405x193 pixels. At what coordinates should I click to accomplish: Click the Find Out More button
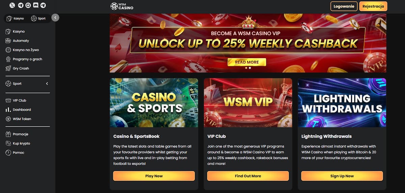pyautogui.click(x=248, y=176)
